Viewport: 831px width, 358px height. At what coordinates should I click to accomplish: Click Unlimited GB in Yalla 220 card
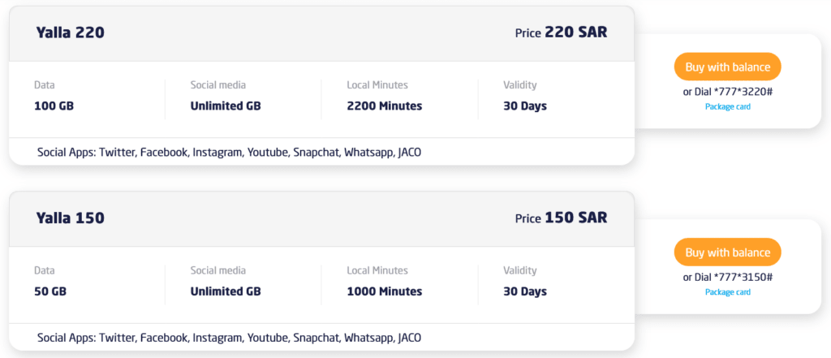tap(226, 106)
